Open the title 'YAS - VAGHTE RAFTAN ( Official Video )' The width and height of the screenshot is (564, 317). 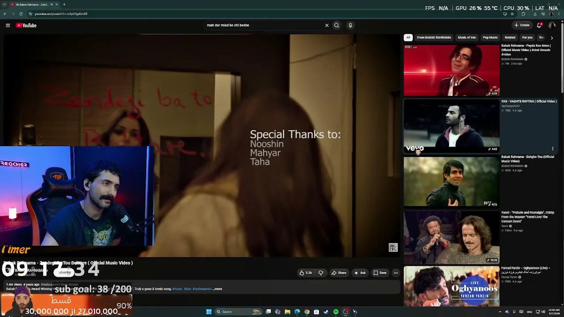pyautogui.click(x=529, y=101)
